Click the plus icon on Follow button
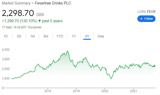 pyautogui.click(x=141, y=19)
